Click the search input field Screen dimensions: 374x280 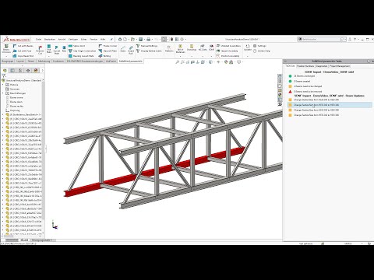(321, 39)
